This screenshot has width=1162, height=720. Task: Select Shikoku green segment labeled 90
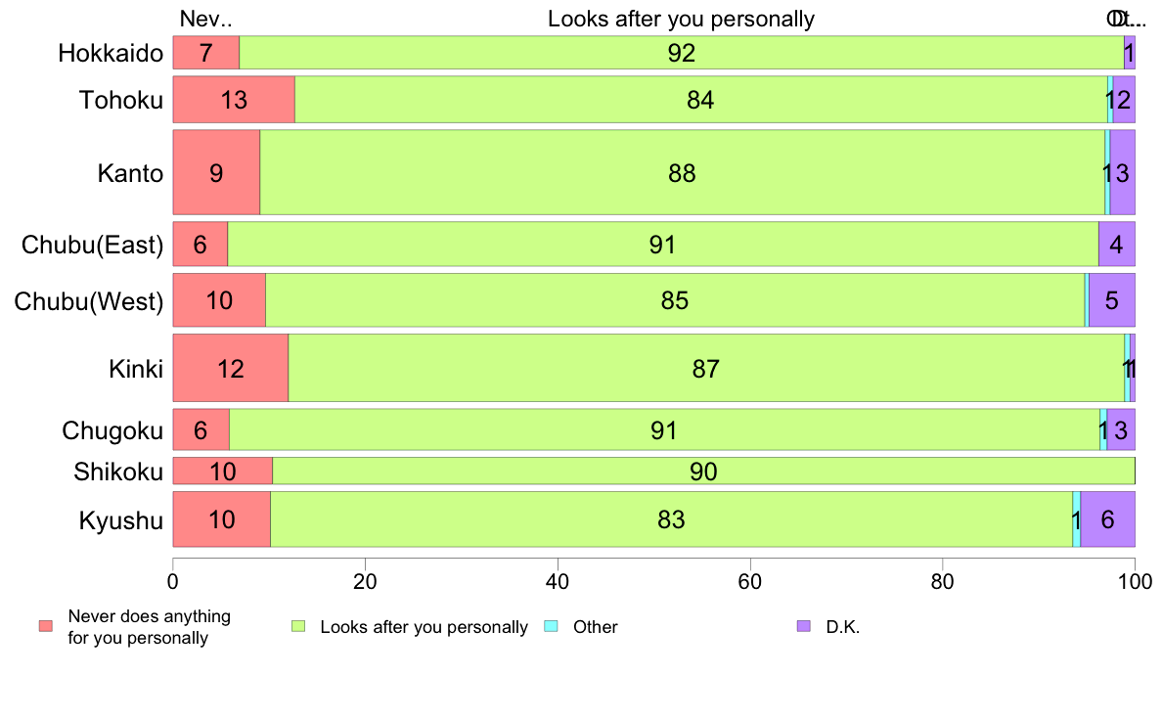click(x=703, y=471)
